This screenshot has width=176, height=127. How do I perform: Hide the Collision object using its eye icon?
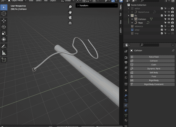(x=169, y=19)
